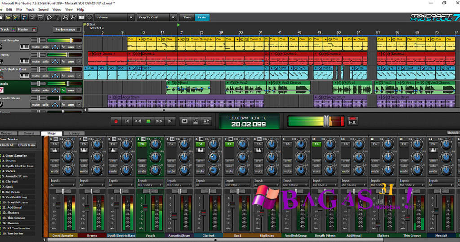Click the Burn CD disc icon in toolbar
This screenshot has width=460, height=242.
tap(32, 18)
